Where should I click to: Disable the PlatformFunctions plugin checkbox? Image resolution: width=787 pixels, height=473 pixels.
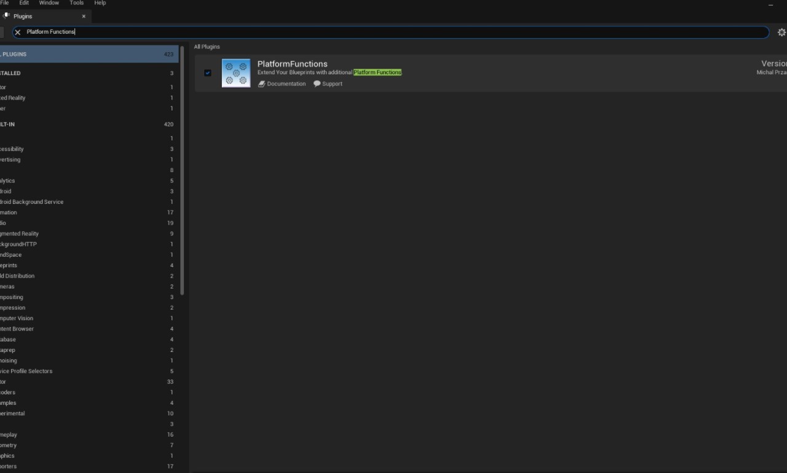click(207, 72)
